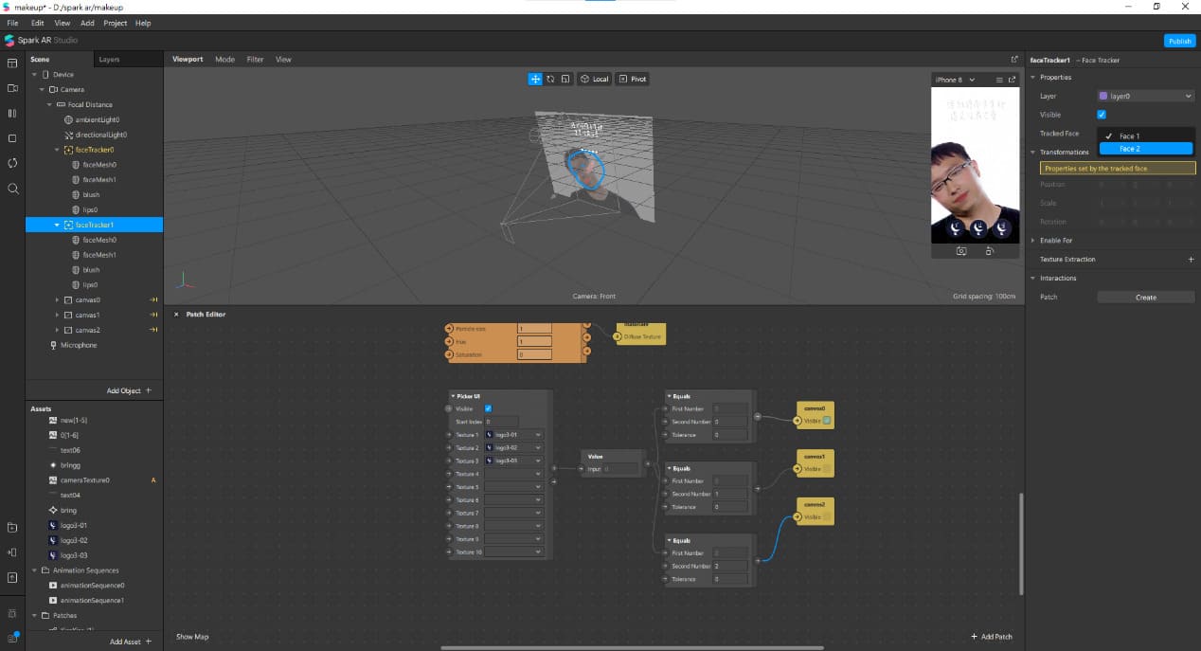Click the Layer color swatch beside layer0
Viewport: 1201px width, 651px height.
pyautogui.click(x=1102, y=96)
